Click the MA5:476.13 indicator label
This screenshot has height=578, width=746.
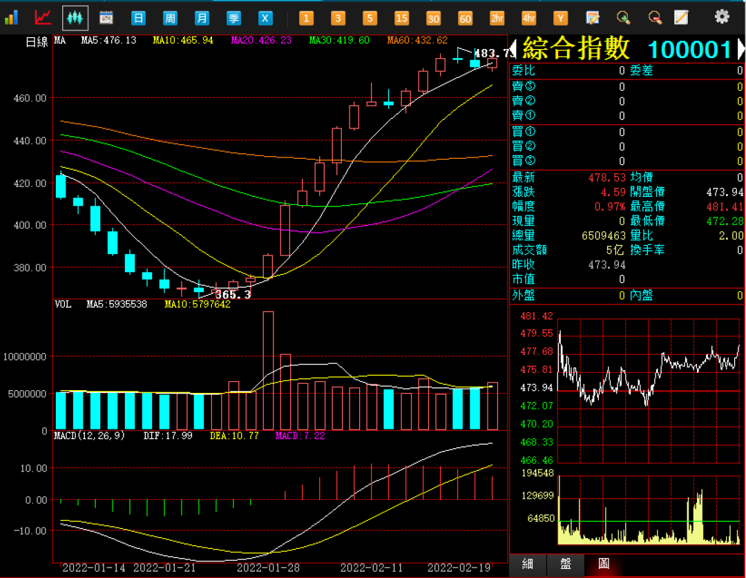[108, 41]
